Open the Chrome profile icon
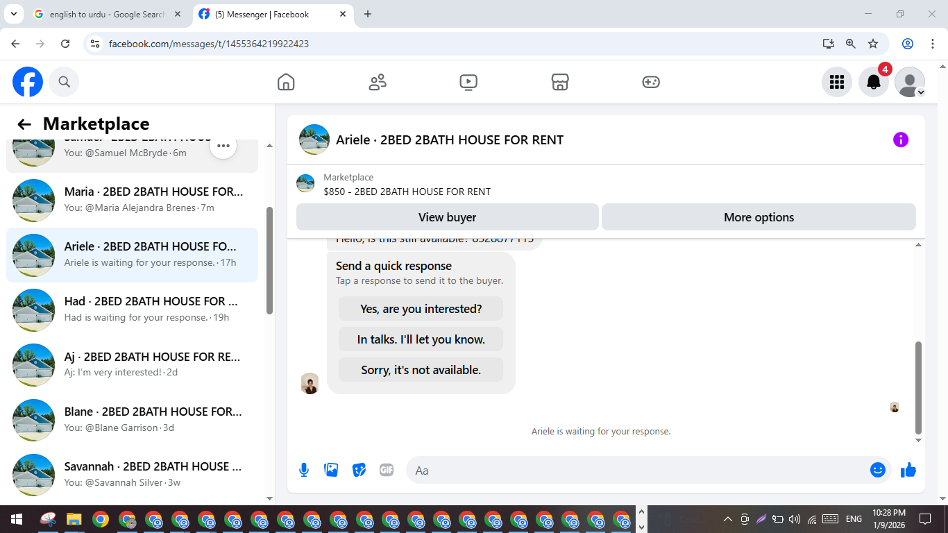The width and height of the screenshot is (948, 533). (x=908, y=44)
